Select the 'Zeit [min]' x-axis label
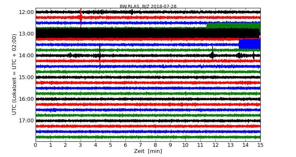This screenshot has height=157, width=296. click(148, 151)
